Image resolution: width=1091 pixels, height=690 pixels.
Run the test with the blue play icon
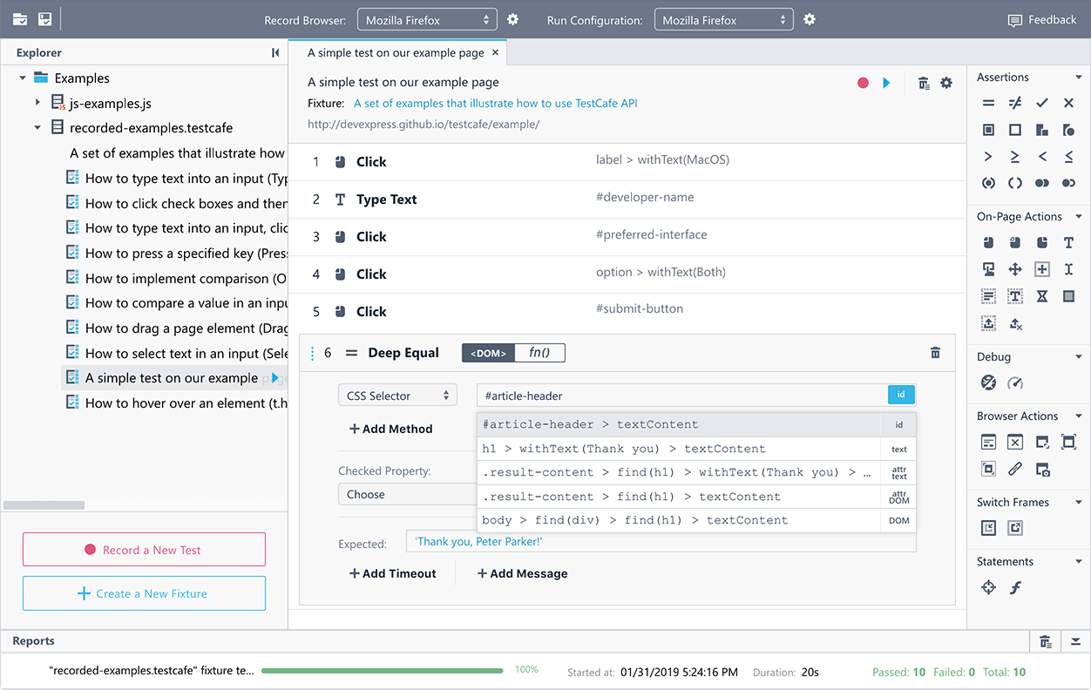(x=886, y=83)
